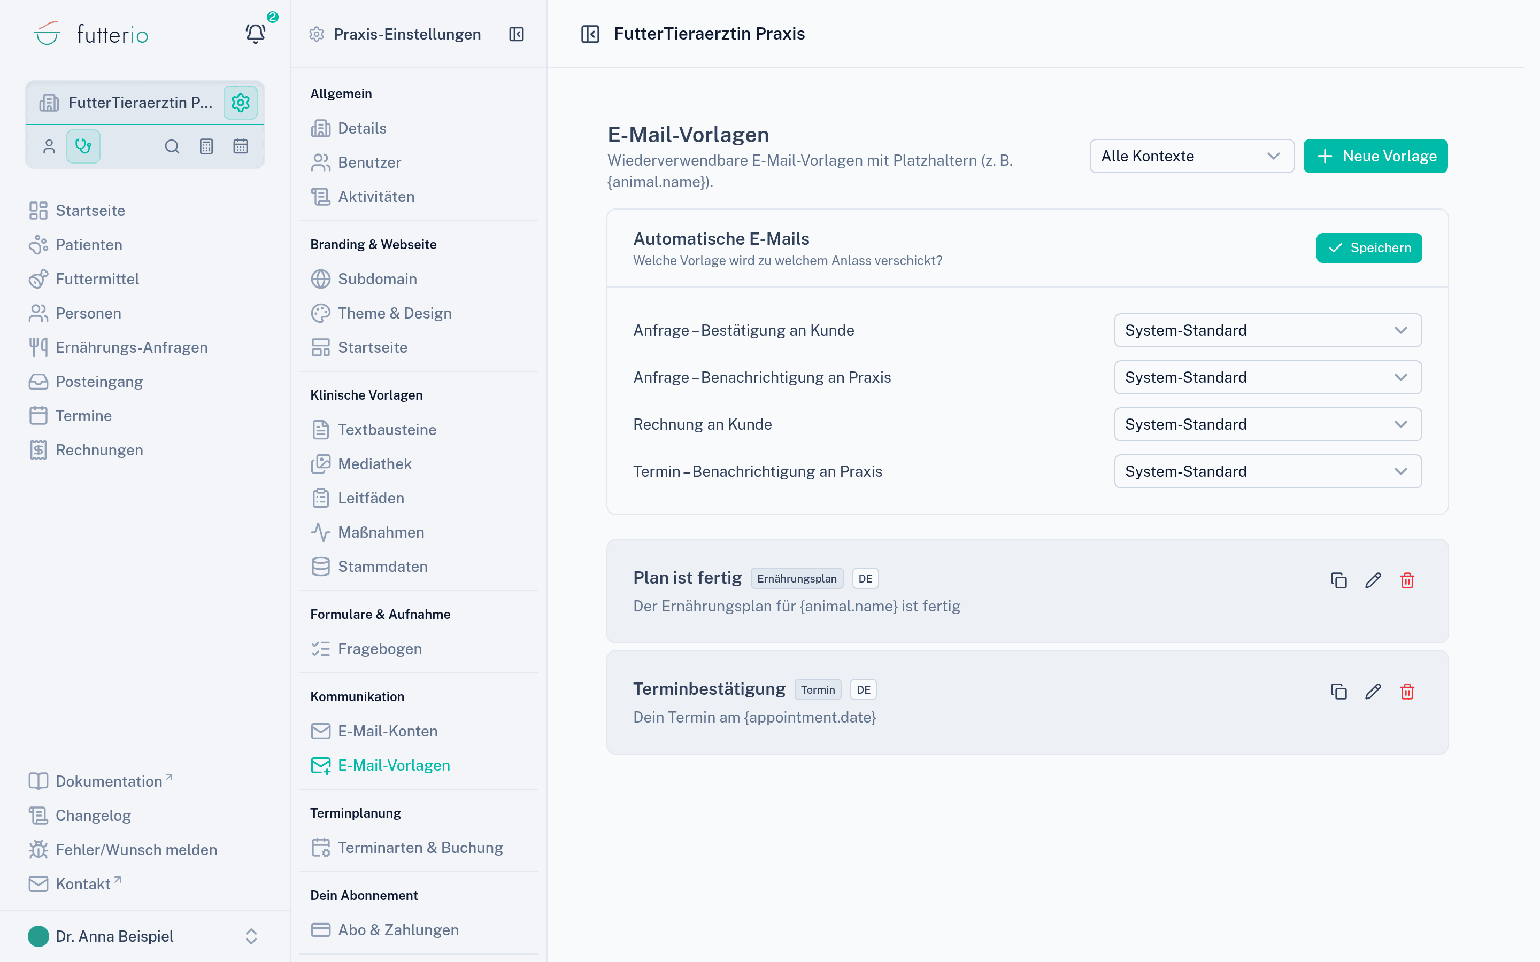Open the calendar icon in sidebar toolbar
This screenshot has width=1540, height=962.
tap(241, 146)
